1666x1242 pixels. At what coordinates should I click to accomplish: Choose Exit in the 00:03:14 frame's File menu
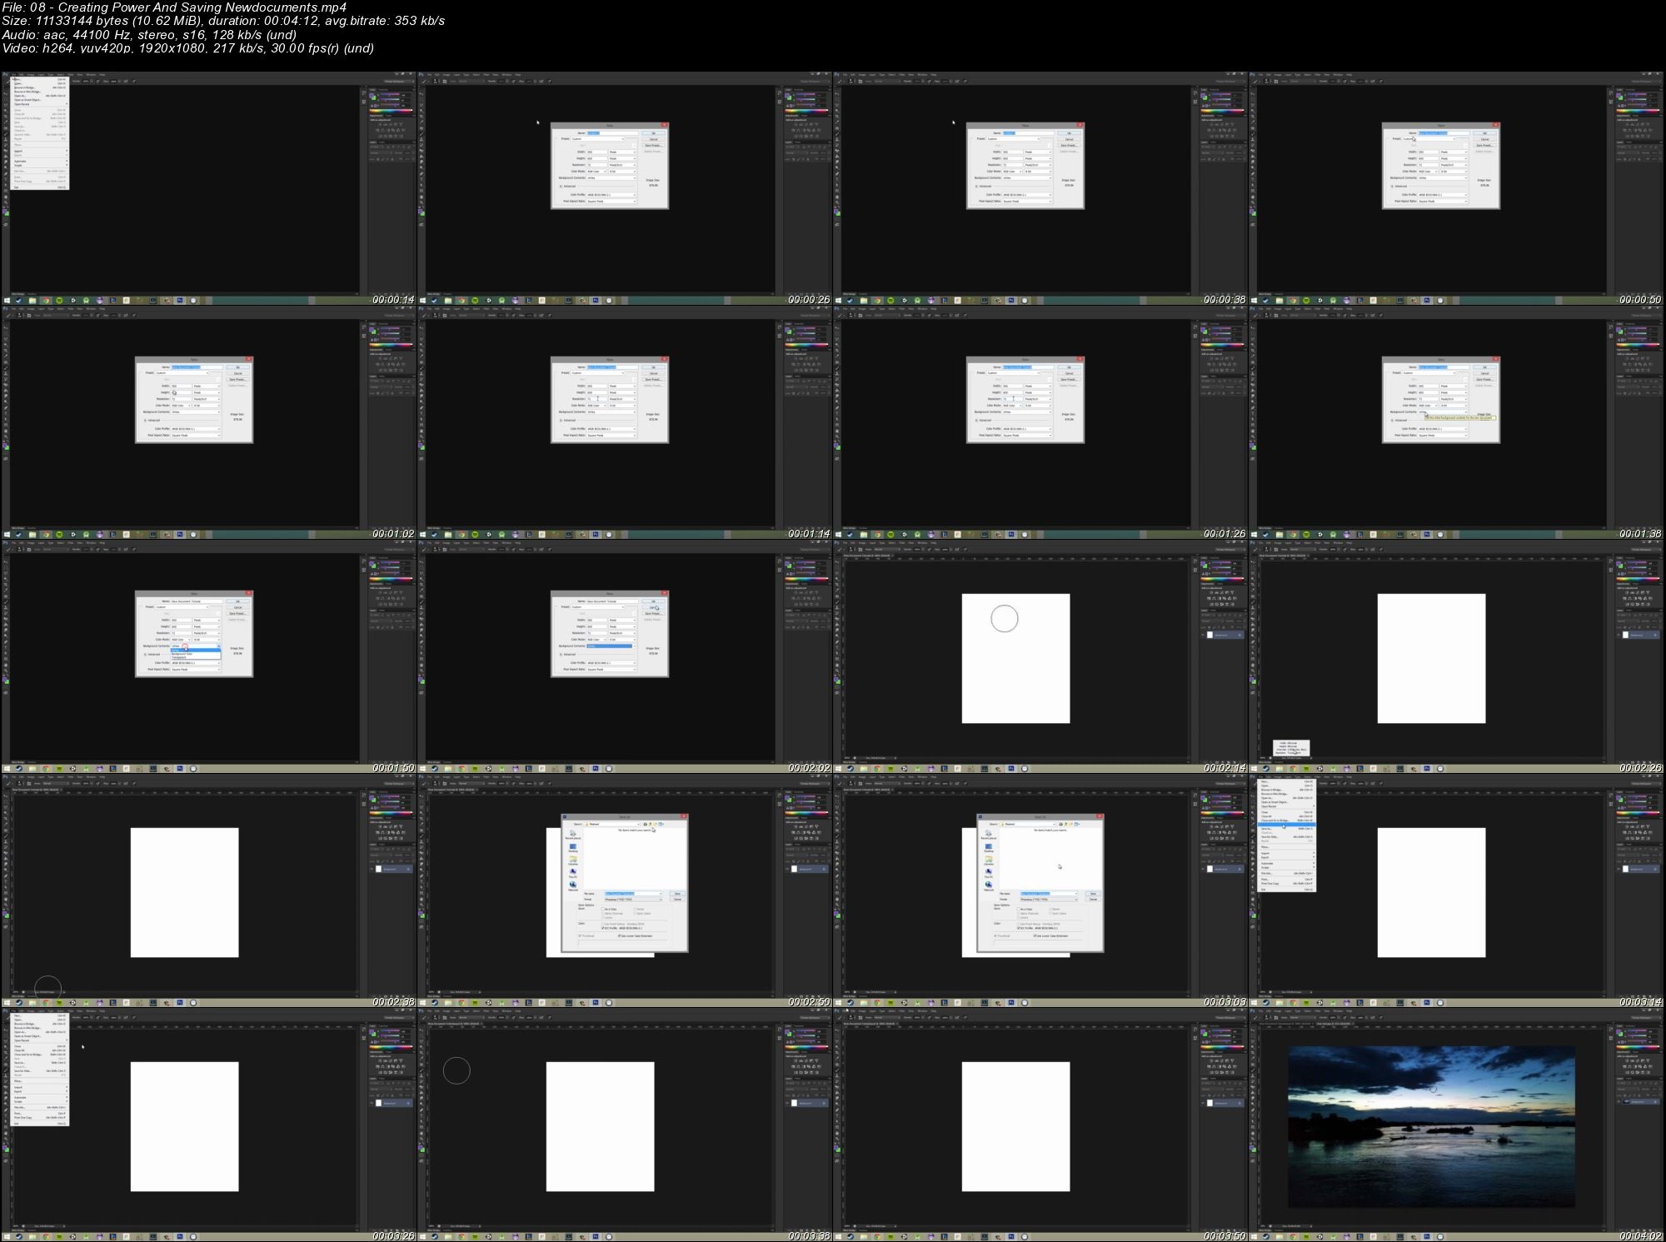pyautogui.click(x=1286, y=890)
